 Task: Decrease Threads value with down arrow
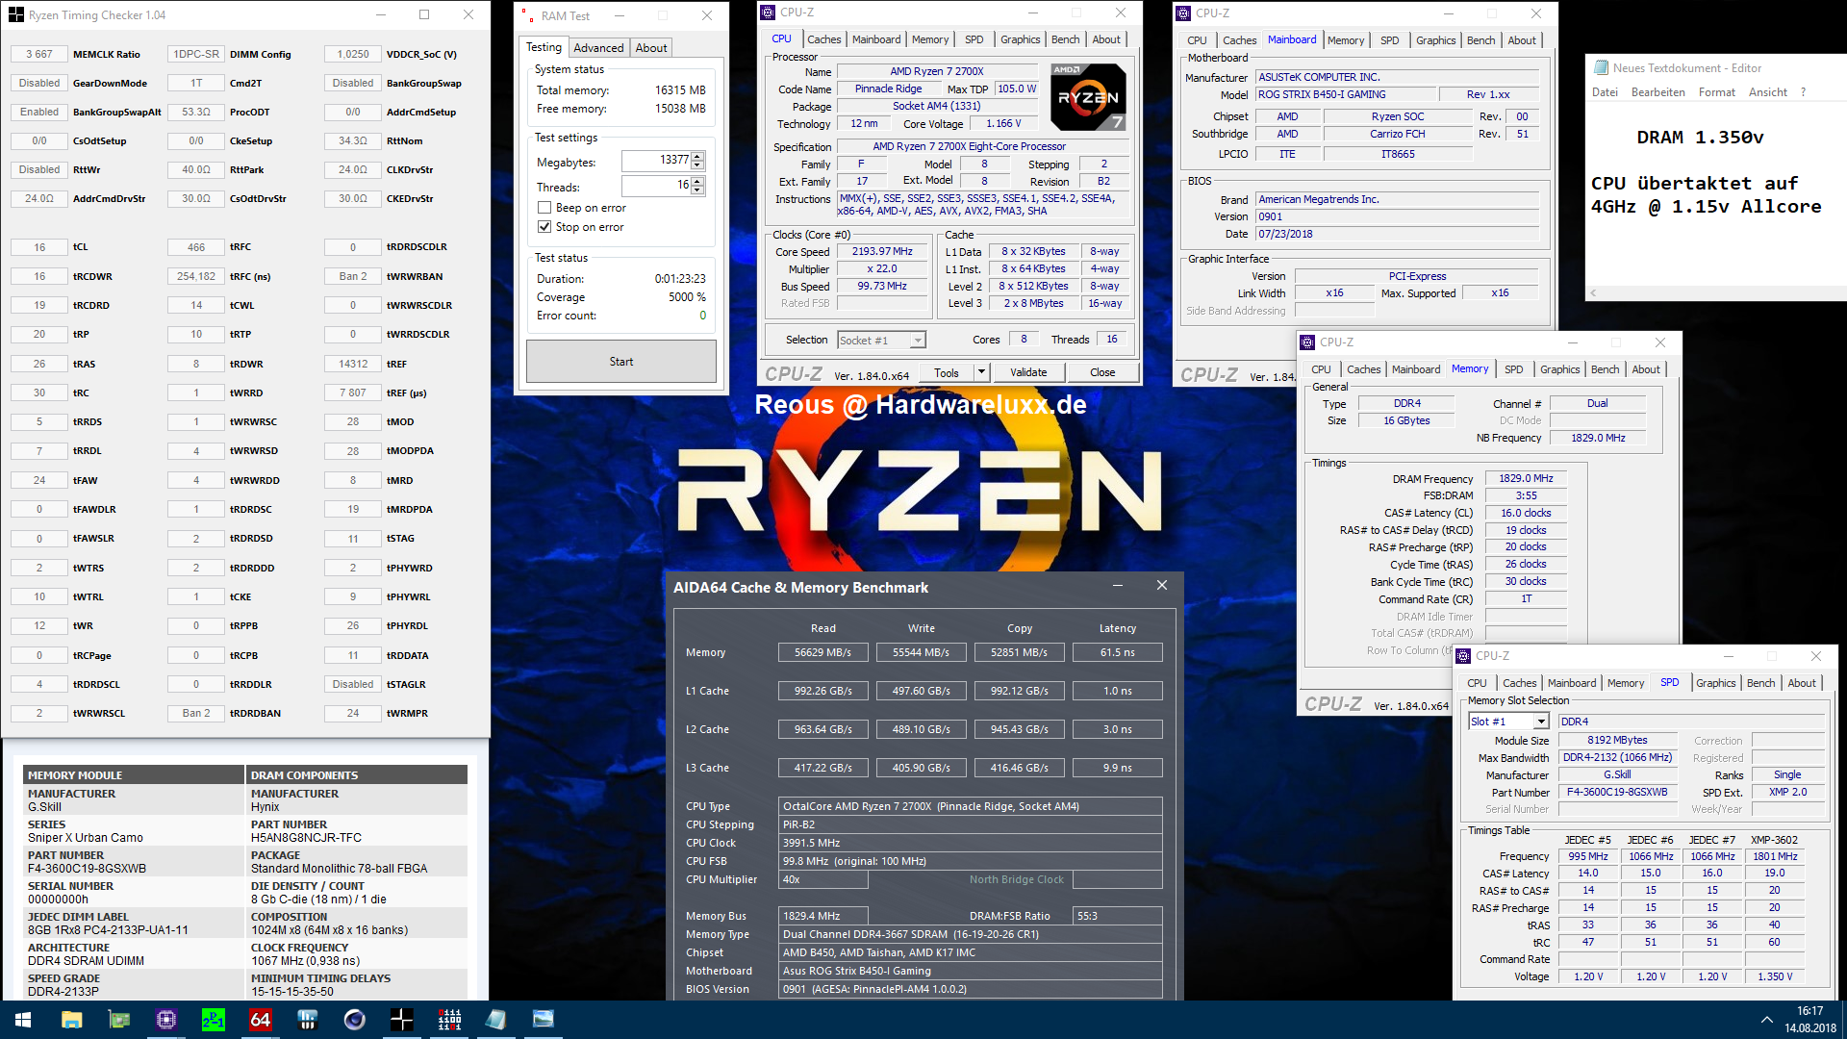[697, 190]
